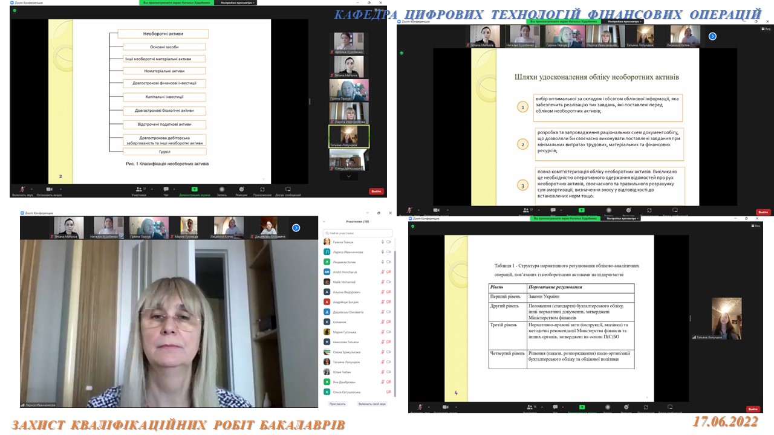
Task: Click green encryption shield in top-left Zoom window
Action: click(15, 10)
